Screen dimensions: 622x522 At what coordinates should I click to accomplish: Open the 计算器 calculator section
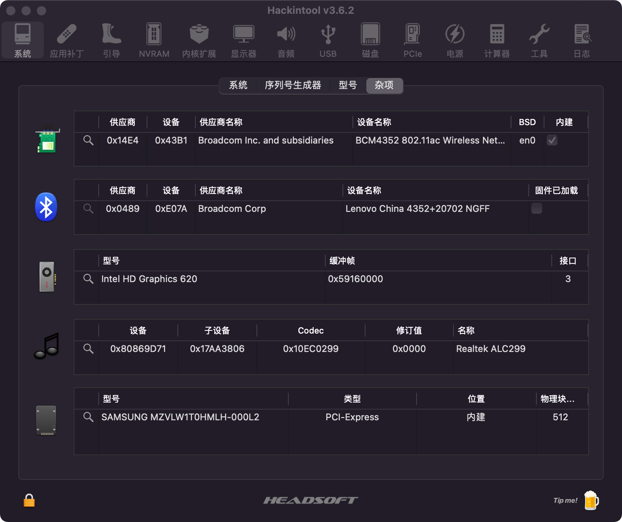pyautogui.click(x=497, y=40)
